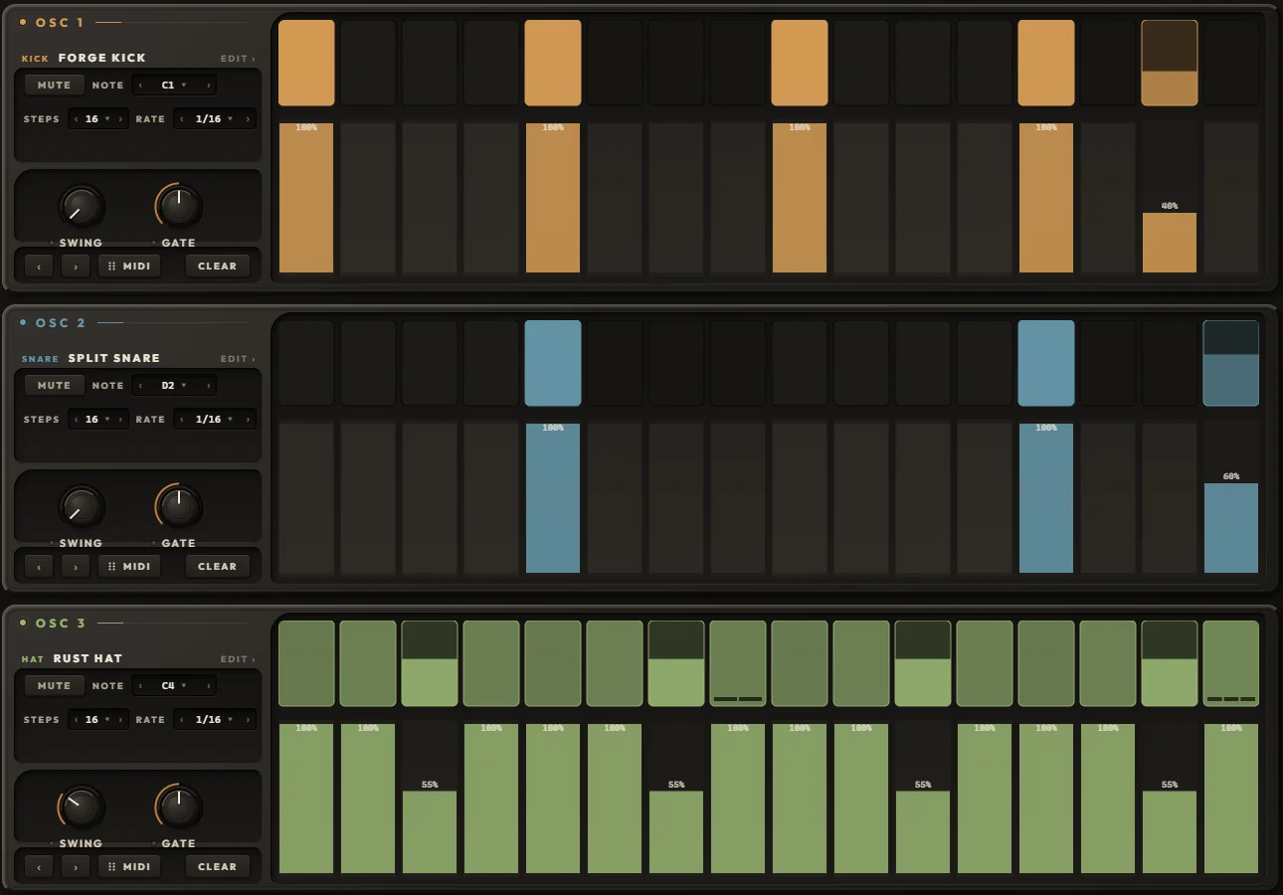Click the MIDI drag button in OSC 3

pyautogui.click(x=129, y=866)
